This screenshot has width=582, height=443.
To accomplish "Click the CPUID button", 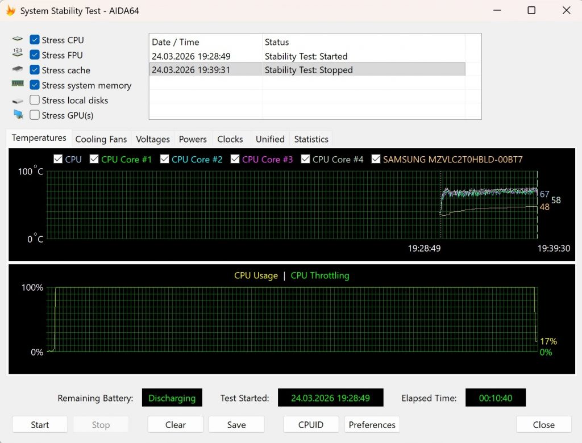I will 310,425.
